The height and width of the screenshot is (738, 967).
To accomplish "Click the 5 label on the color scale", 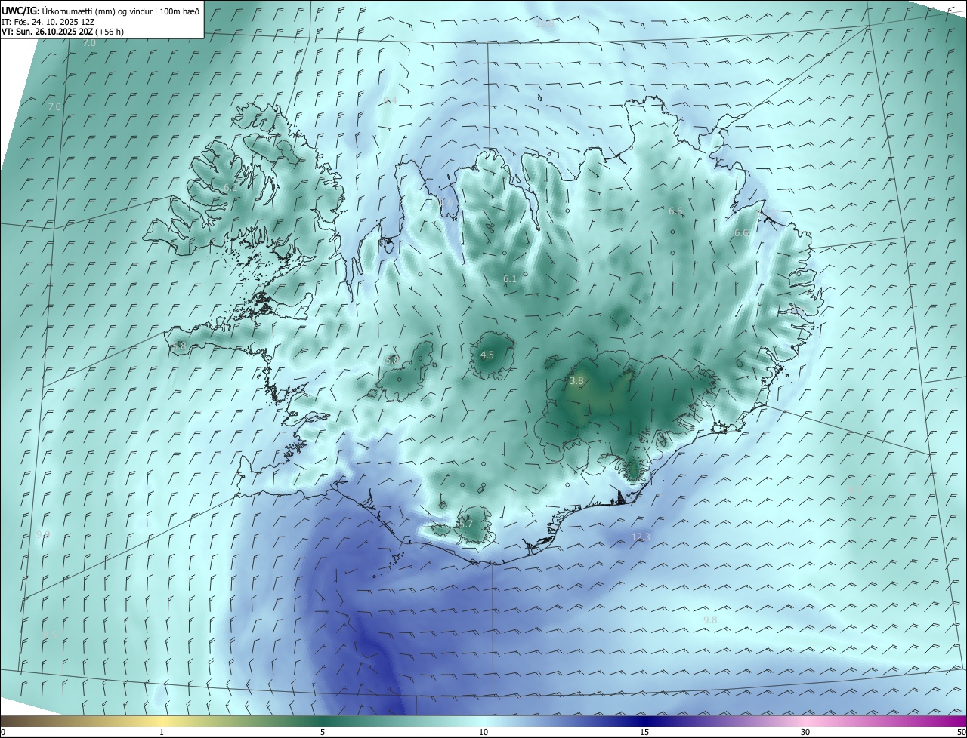I will click(x=323, y=733).
